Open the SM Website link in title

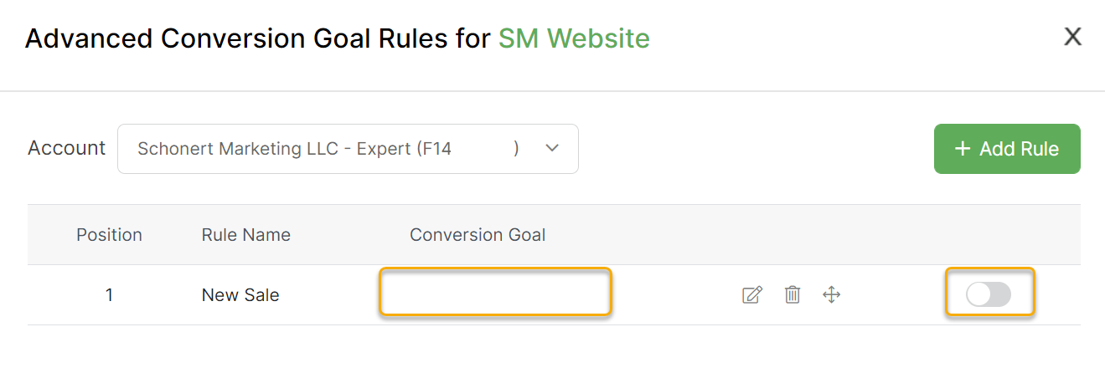(574, 38)
